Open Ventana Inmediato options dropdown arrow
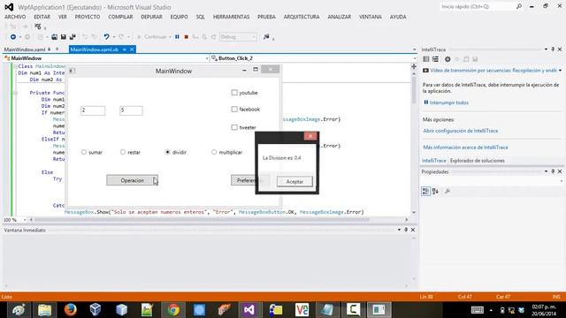This screenshot has width=566, height=318. (399, 230)
